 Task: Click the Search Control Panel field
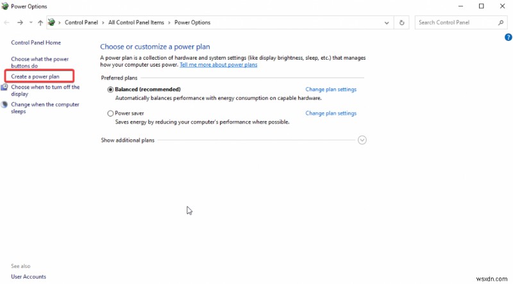pyautogui.click(x=455, y=22)
